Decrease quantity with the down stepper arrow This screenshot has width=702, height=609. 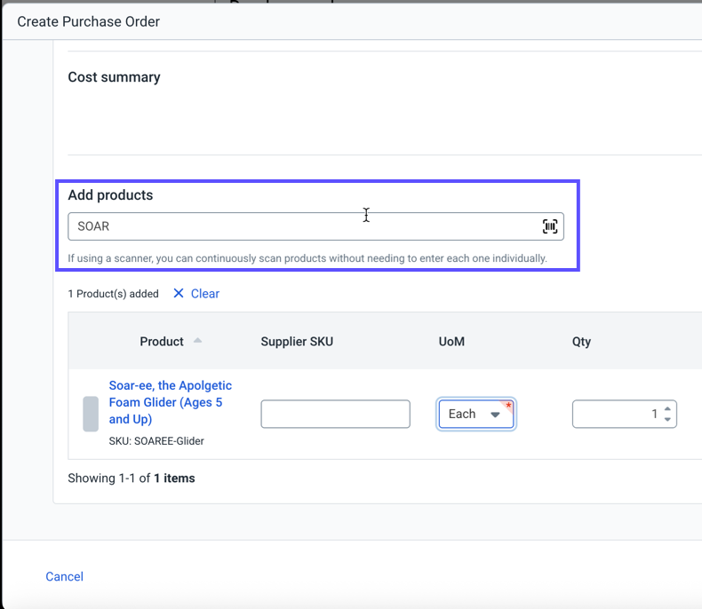pyautogui.click(x=667, y=419)
